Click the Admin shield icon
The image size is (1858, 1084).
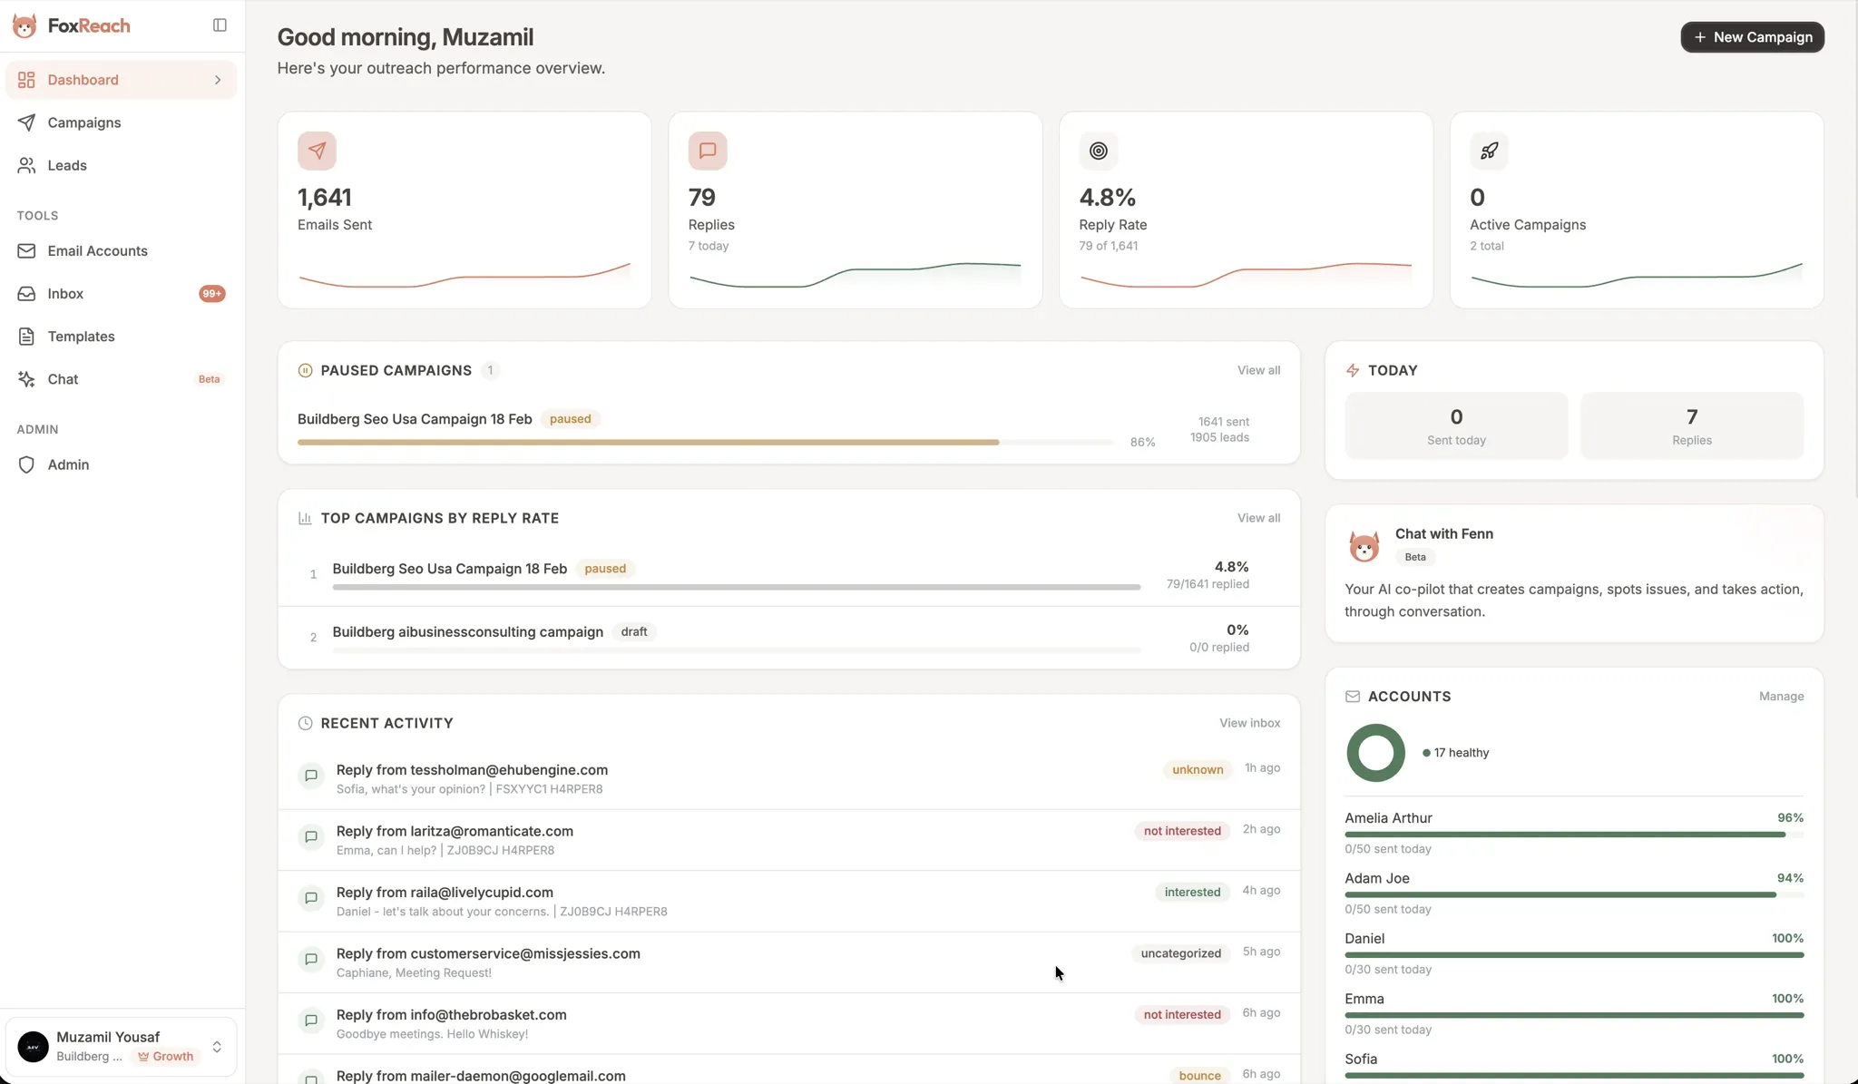pyautogui.click(x=27, y=464)
